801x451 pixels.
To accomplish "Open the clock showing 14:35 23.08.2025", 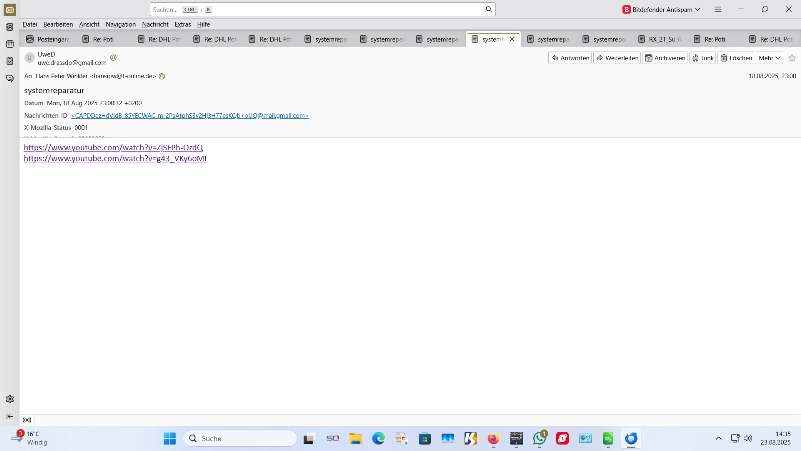I will 776,438.
